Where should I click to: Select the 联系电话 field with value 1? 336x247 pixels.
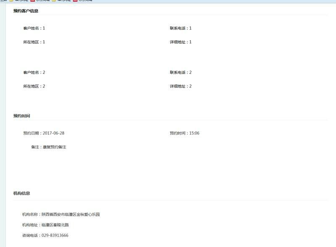tap(181, 28)
